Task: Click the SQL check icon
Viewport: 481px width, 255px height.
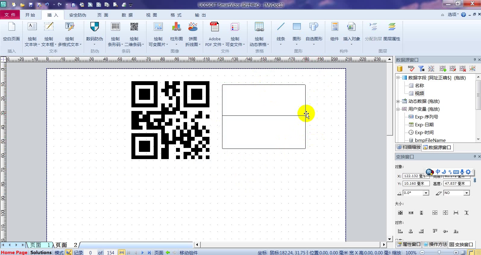Action: [411, 69]
